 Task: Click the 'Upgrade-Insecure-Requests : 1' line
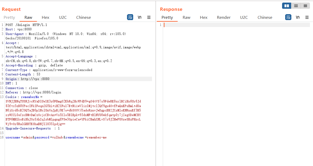click(x=32, y=128)
